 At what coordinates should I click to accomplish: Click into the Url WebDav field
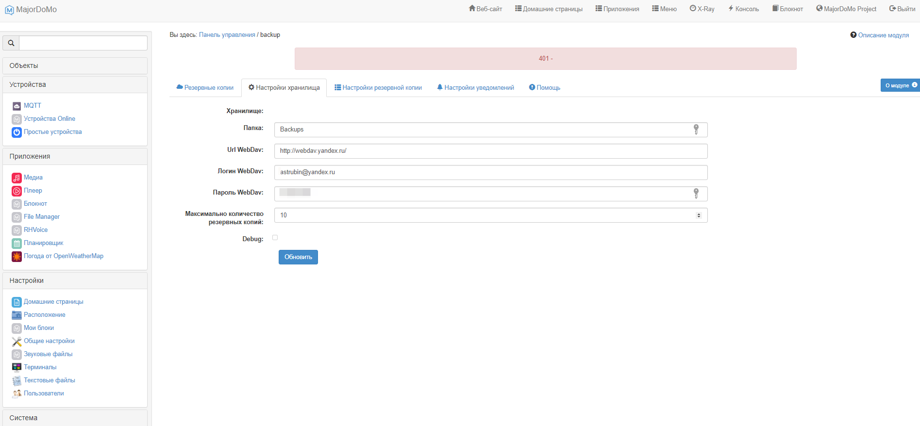click(490, 151)
